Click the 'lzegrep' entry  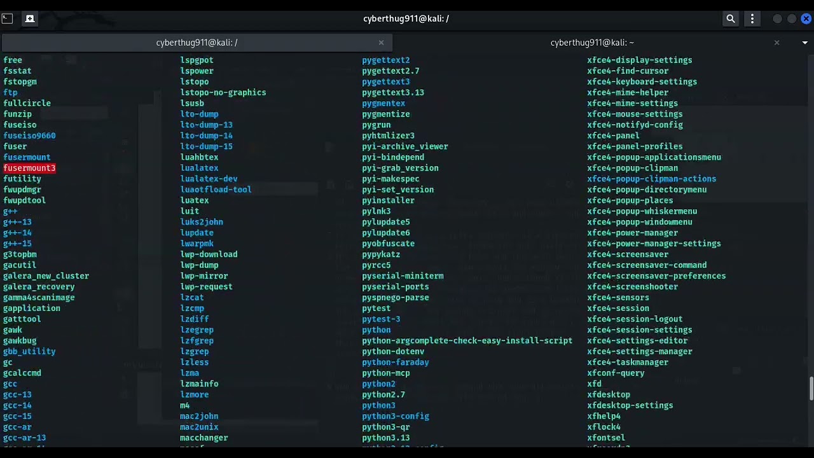pos(197,330)
